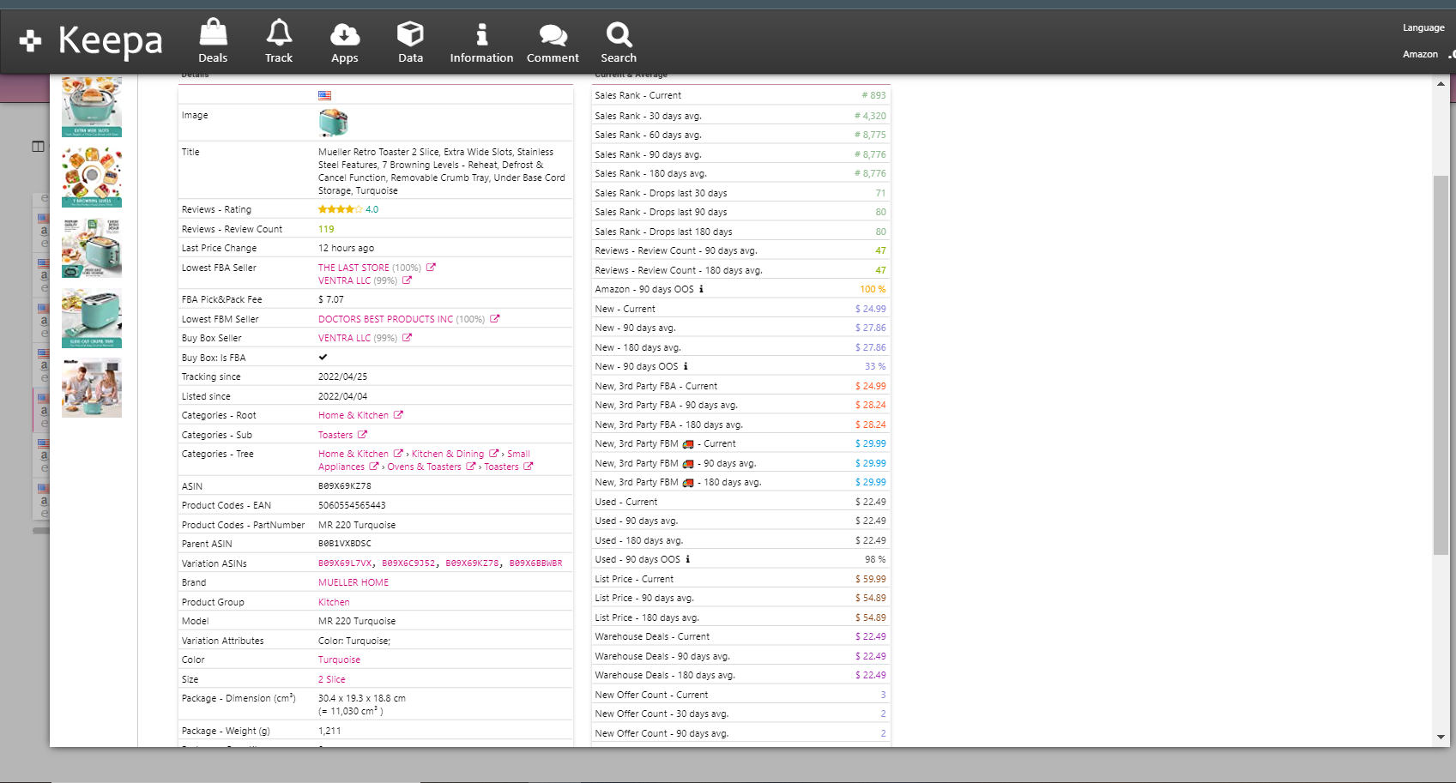Image resolution: width=1456 pixels, height=783 pixels.
Task: Select the thumbnail of couple in kitchen
Action: pyautogui.click(x=92, y=388)
